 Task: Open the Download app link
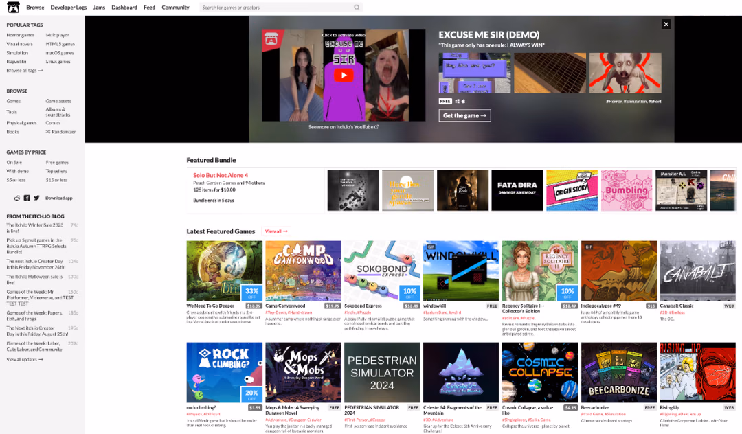click(59, 198)
